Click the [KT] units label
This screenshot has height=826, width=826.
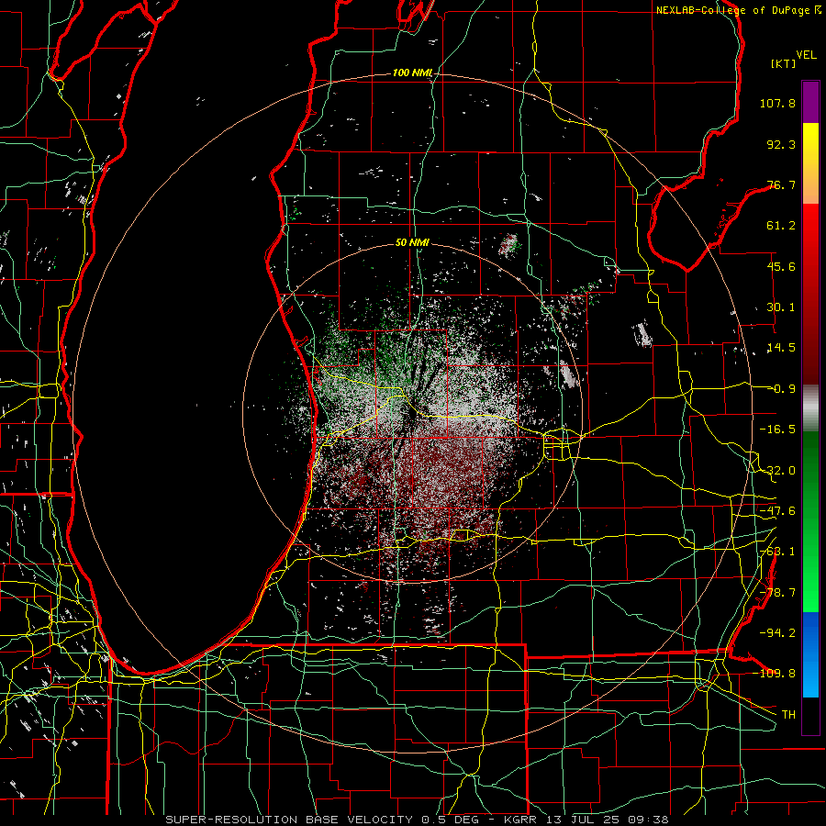click(x=784, y=63)
